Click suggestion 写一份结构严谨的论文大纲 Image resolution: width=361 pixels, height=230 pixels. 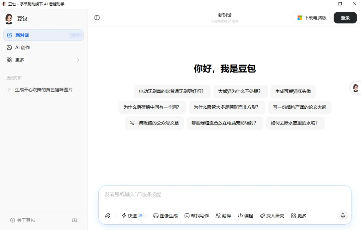click(299, 107)
